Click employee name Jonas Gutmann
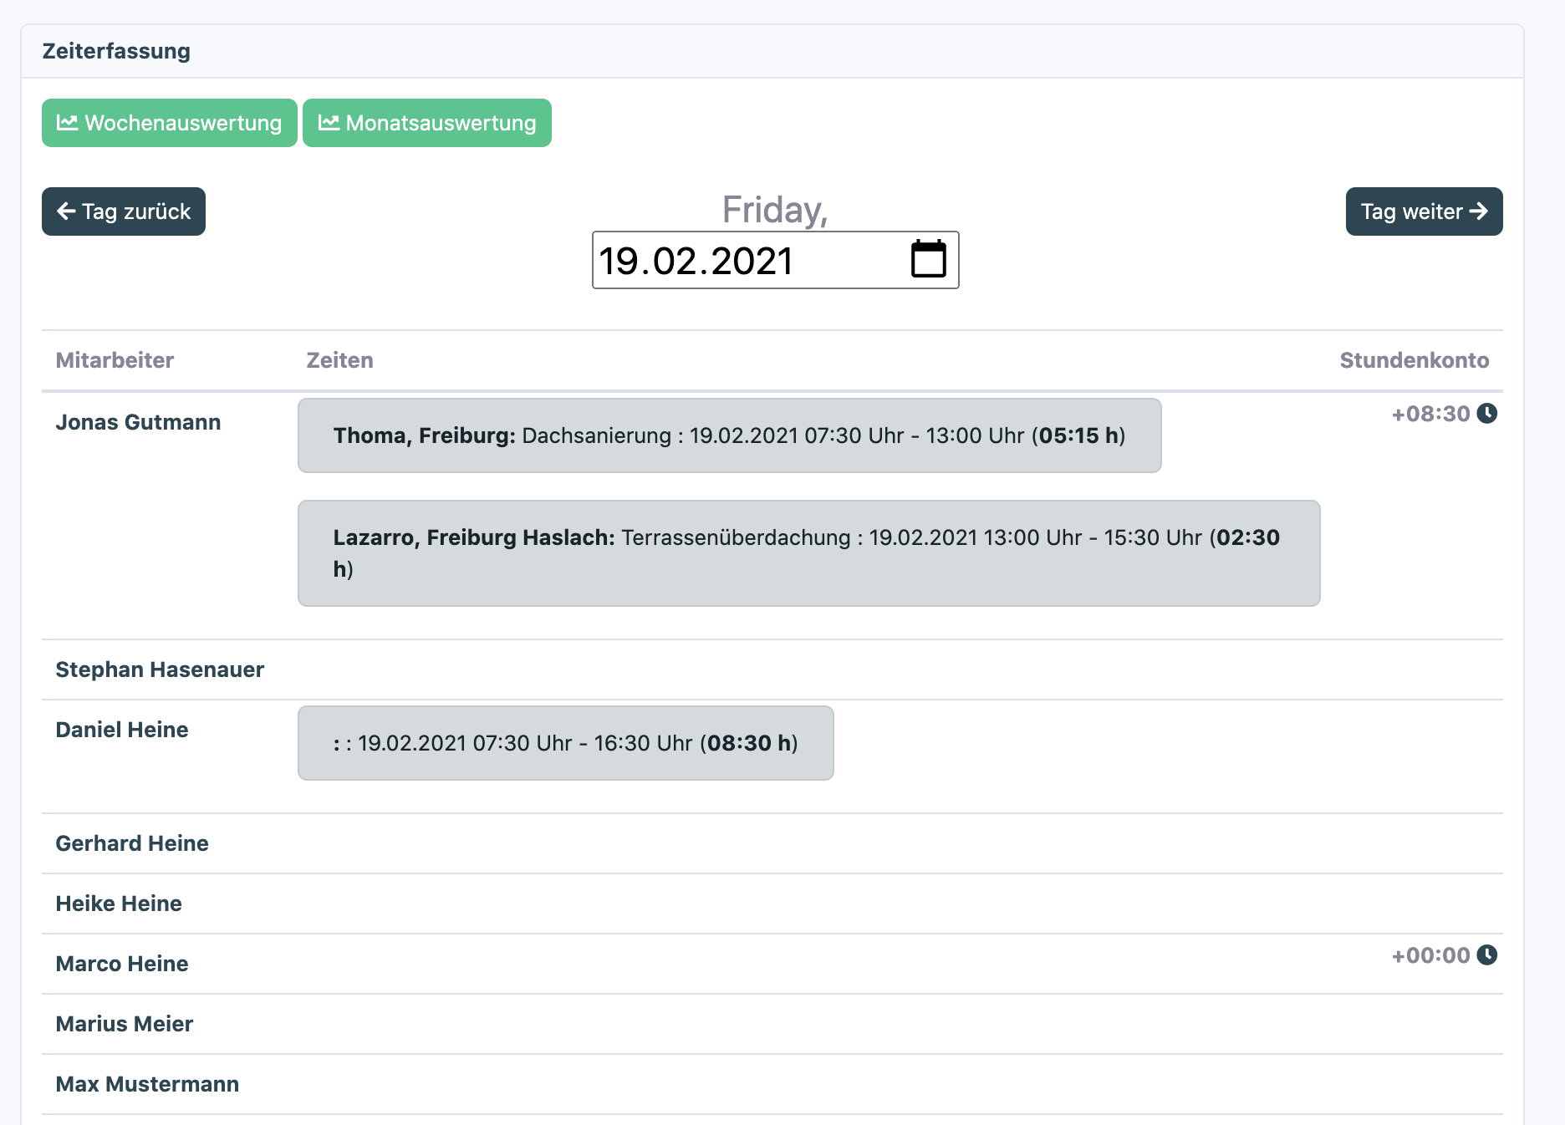 [138, 422]
